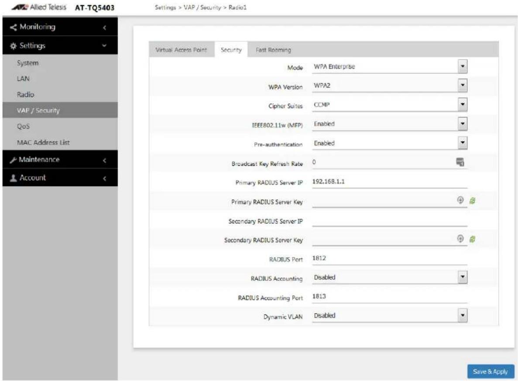Screen dimensions: 518x381
Task: Click the IEEE802.11w (MFP) label
Action: click(x=277, y=125)
